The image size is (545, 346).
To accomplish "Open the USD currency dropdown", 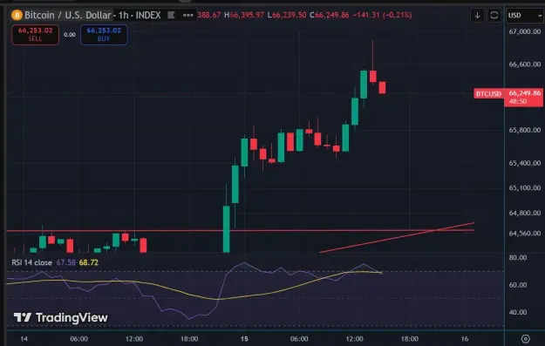I will (525, 16).
